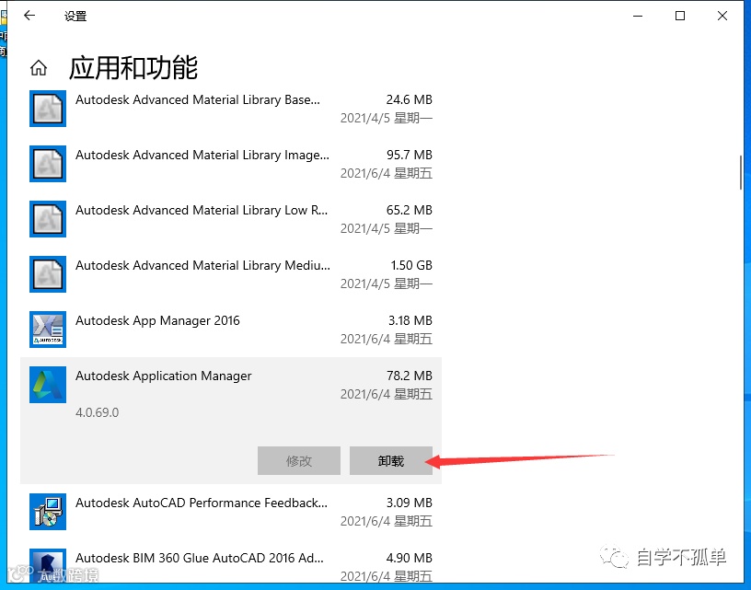Click the 3.09 MB size value
The width and height of the screenshot is (751, 590).
click(x=409, y=503)
